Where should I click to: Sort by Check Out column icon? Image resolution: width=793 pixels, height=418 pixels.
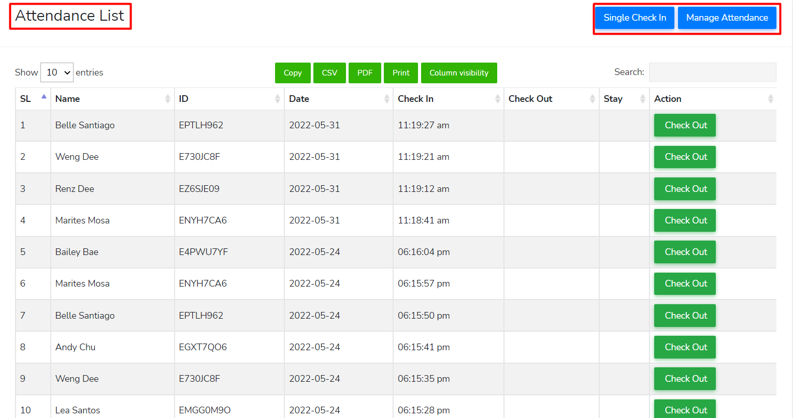[x=593, y=99]
